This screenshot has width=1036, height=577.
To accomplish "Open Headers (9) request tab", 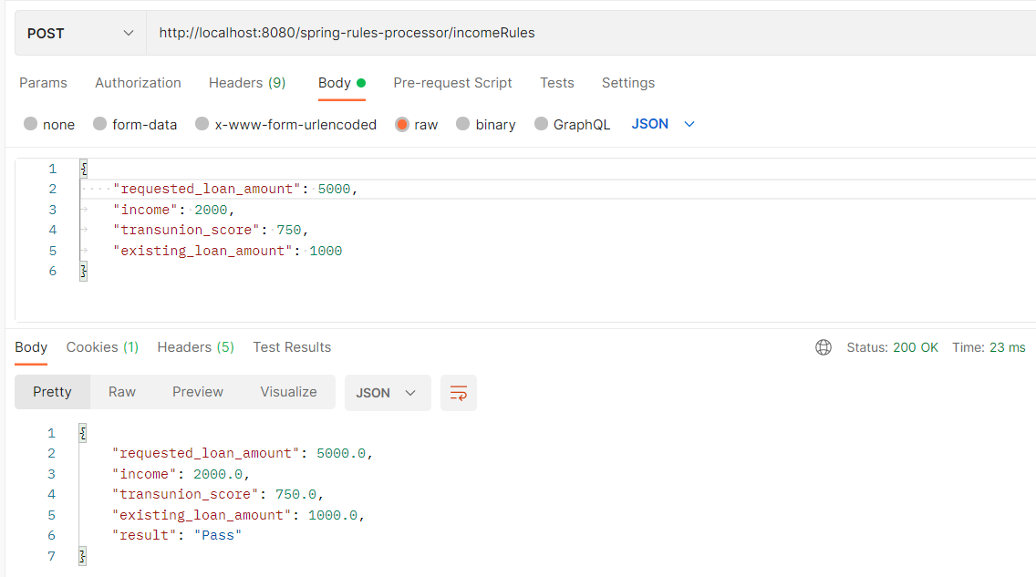I will (x=247, y=83).
